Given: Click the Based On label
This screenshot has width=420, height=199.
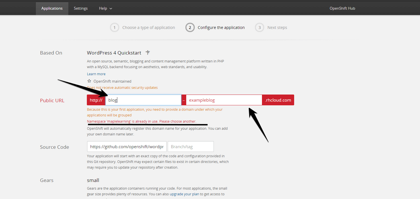Looking at the screenshot, I should [51, 53].
